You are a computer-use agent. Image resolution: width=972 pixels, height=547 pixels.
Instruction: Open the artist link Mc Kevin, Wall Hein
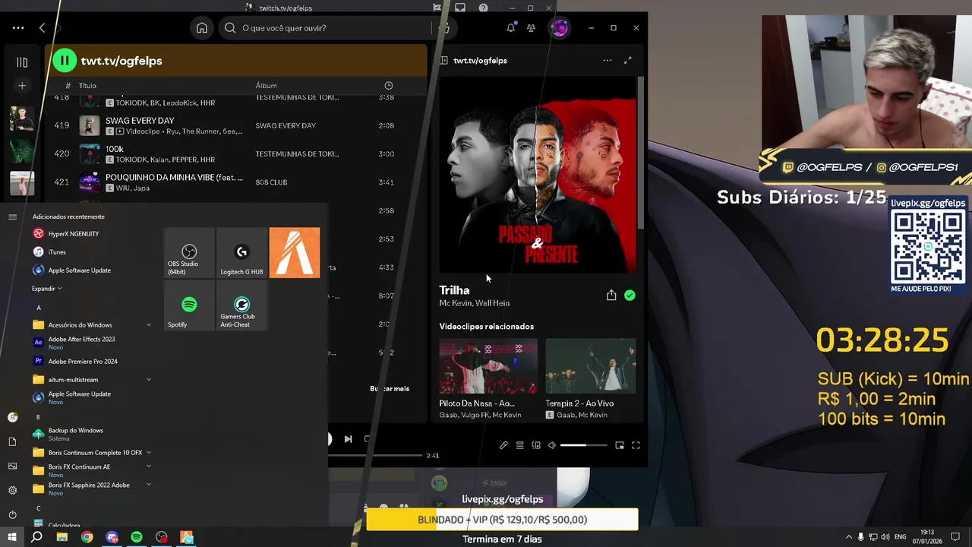pyautogui.click(x=474, y=303)
